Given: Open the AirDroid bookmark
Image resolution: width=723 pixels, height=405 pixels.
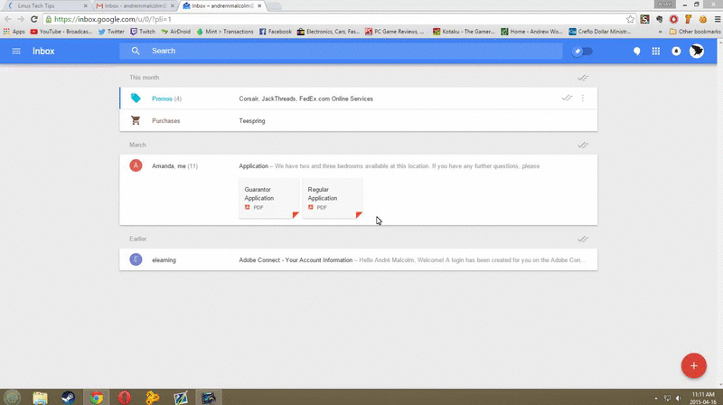Looking at the screenshot, I should pos(175,32).
